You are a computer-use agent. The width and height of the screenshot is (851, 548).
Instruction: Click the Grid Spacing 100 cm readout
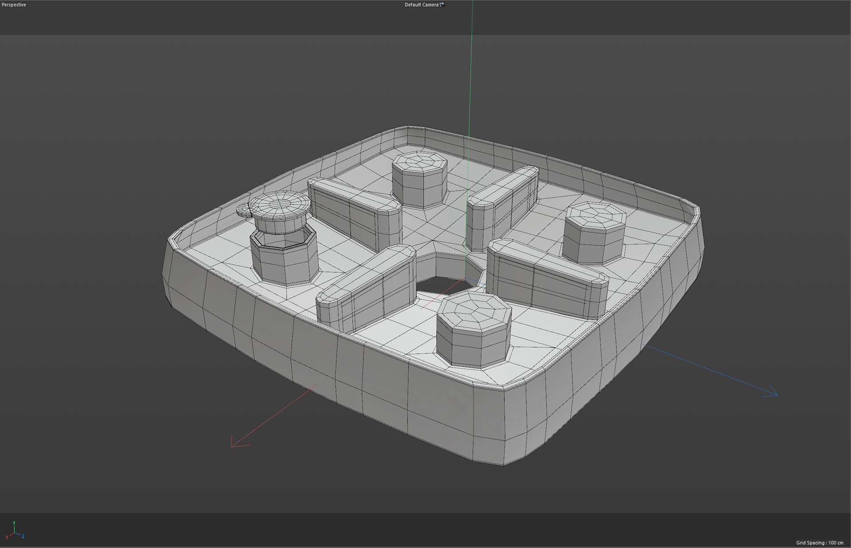pos(819,543)
